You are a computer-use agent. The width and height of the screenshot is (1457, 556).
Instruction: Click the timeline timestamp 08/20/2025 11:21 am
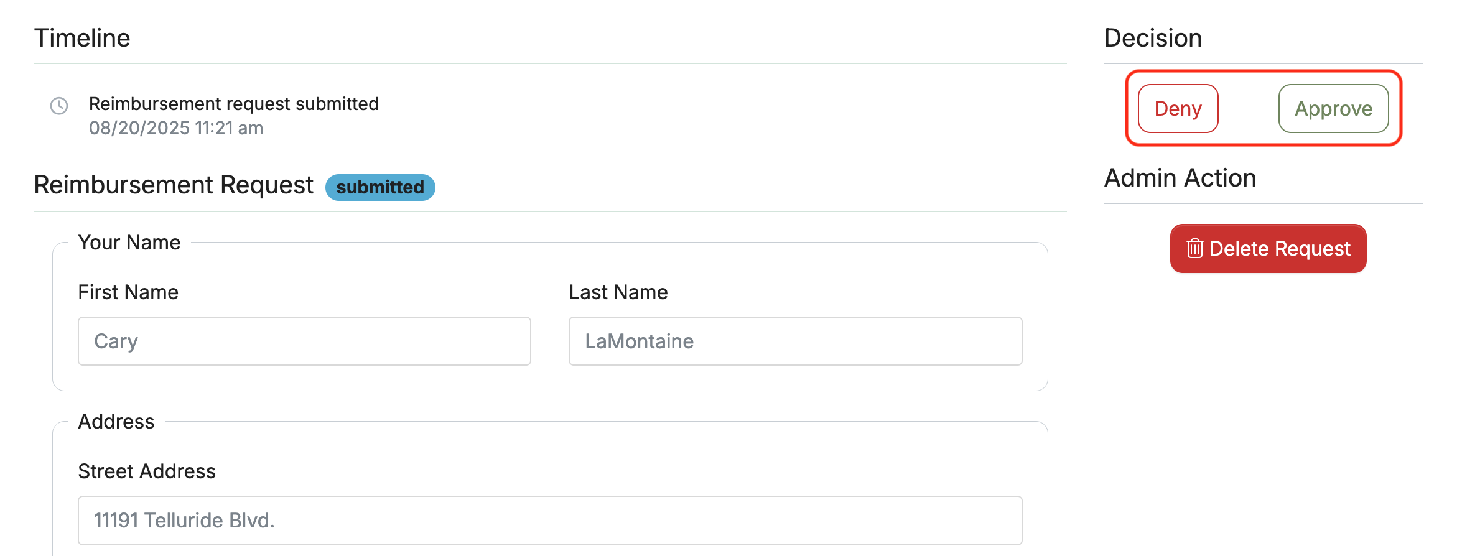(176, 128)
